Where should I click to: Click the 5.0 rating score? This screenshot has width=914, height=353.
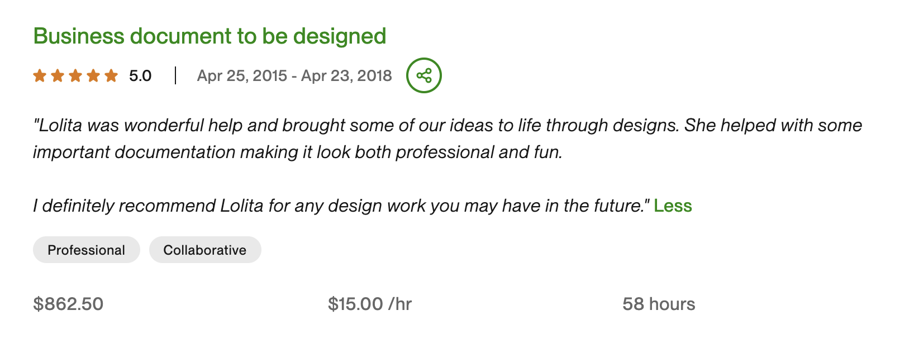139,75
